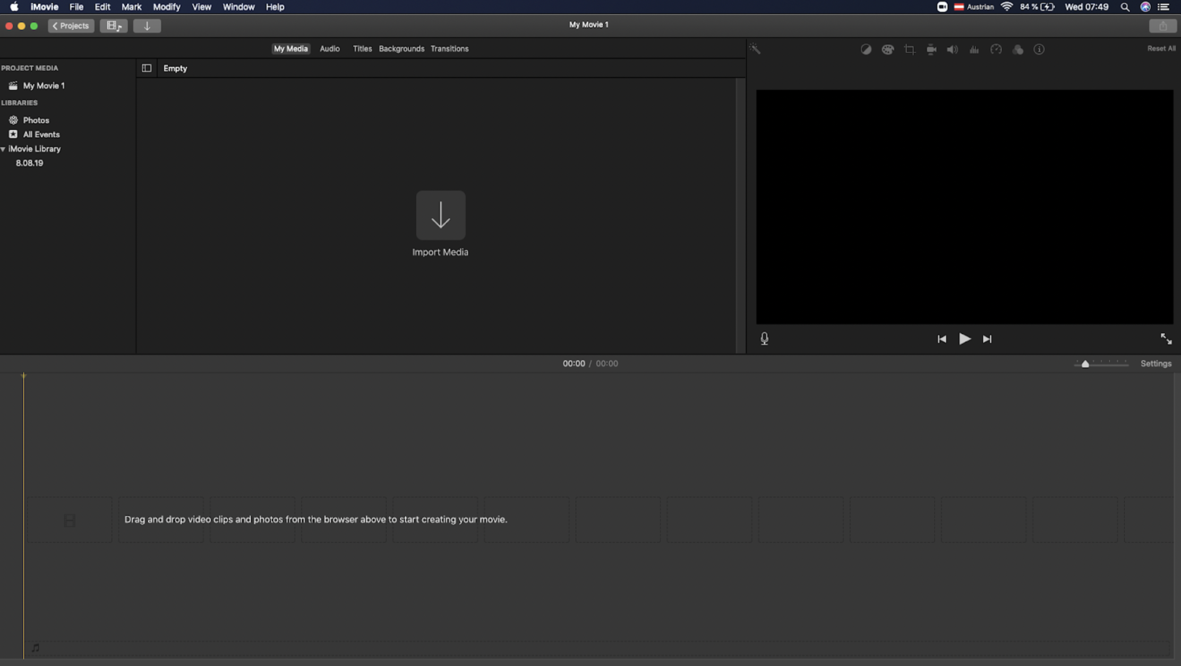Click the import arrow toolbar button

[x=147, y=25]
